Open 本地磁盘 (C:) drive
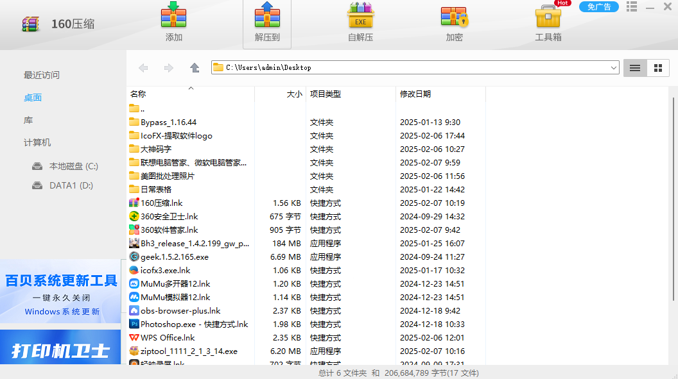678x379 pixels. 73,166
